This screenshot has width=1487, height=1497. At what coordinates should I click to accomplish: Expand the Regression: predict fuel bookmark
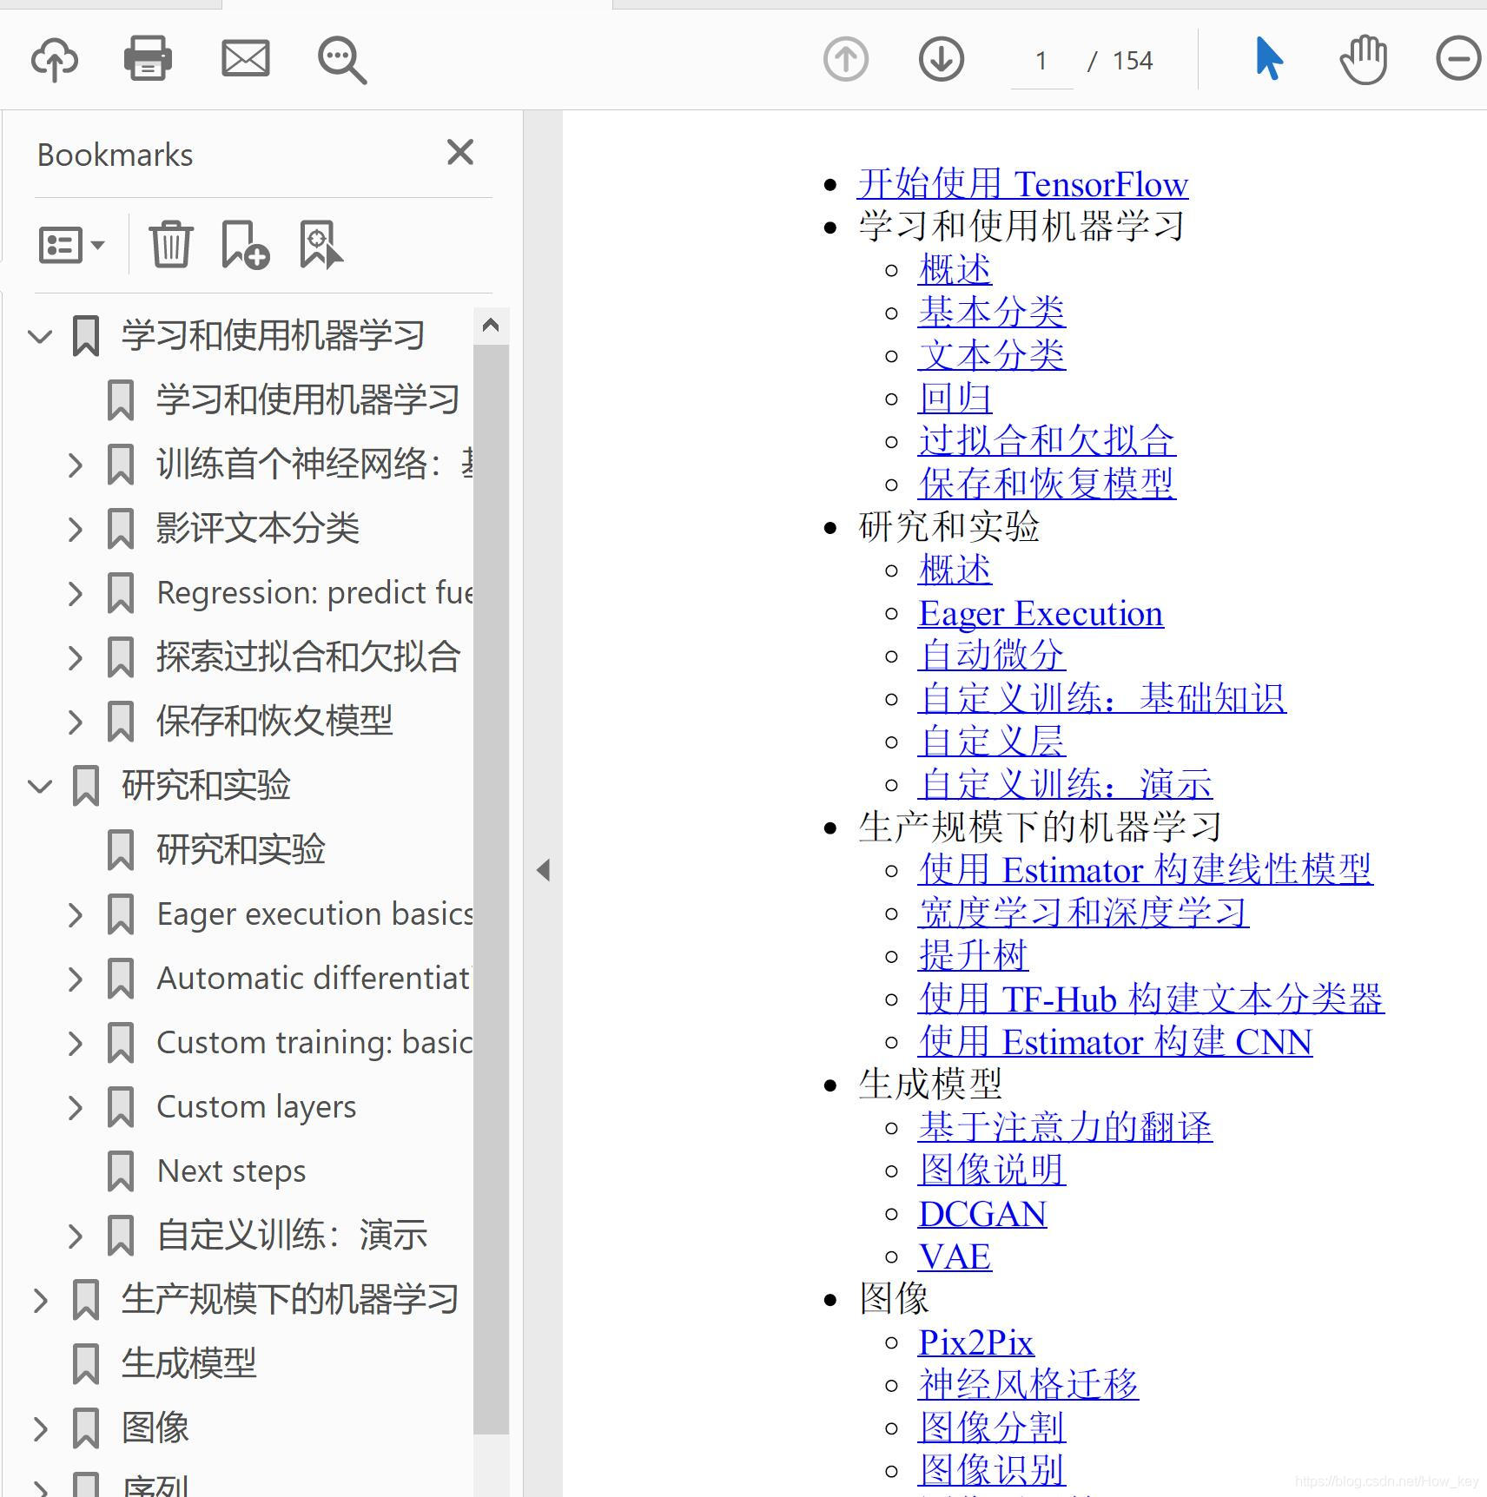tap(76, 593)
